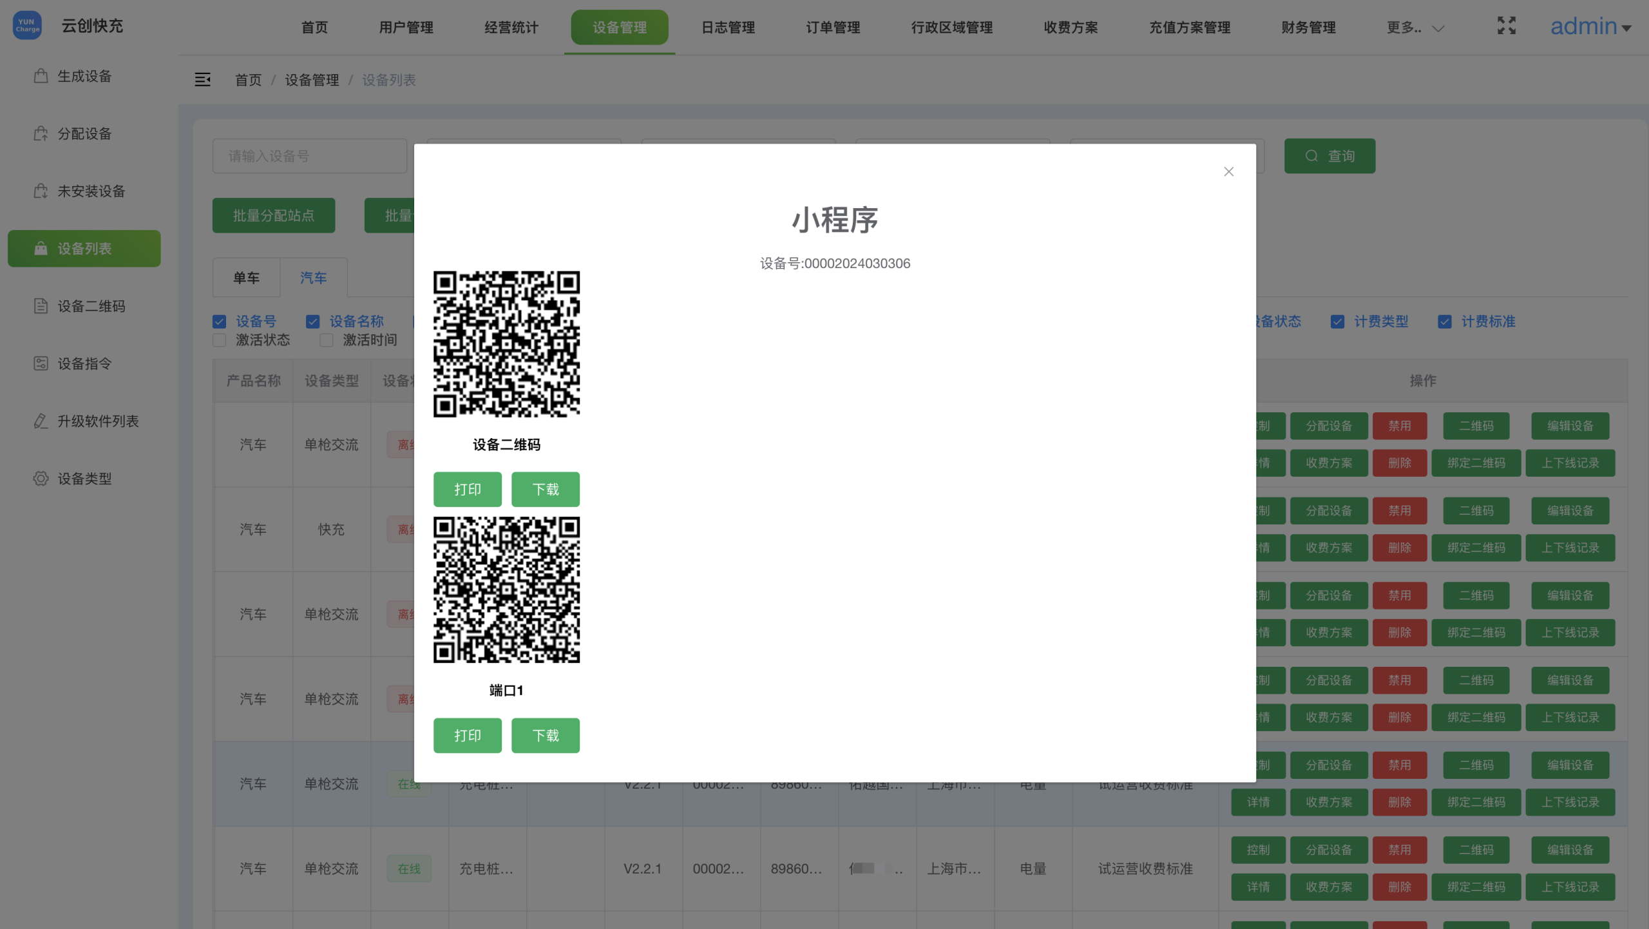
Task: Switch to the 单车 tab
Action: (246, 278)
